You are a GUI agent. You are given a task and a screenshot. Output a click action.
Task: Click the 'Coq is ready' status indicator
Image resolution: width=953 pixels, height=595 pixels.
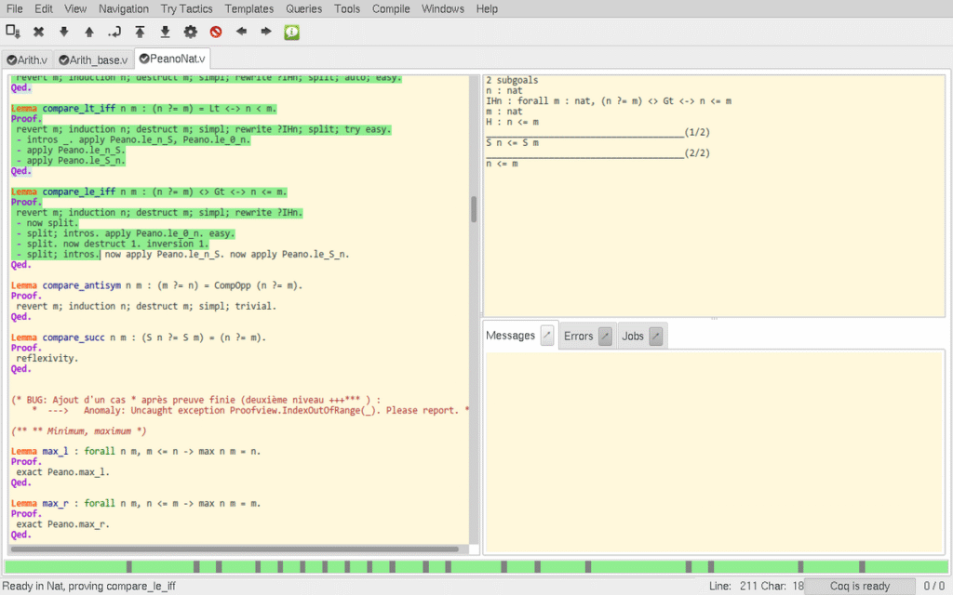tap(859, 586)
